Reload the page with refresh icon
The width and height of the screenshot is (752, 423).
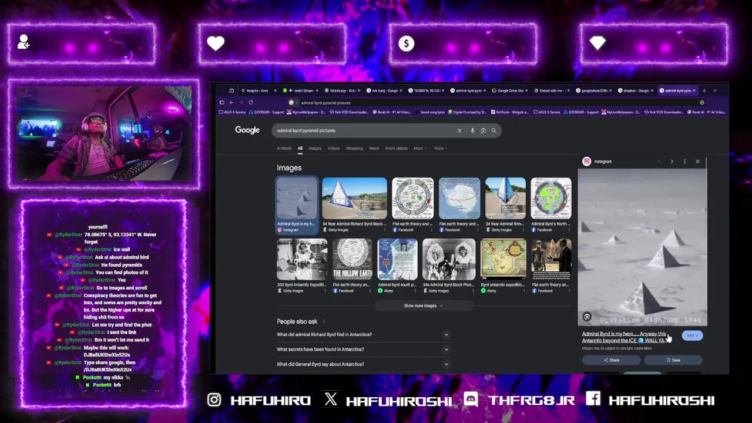pos(250,102)
